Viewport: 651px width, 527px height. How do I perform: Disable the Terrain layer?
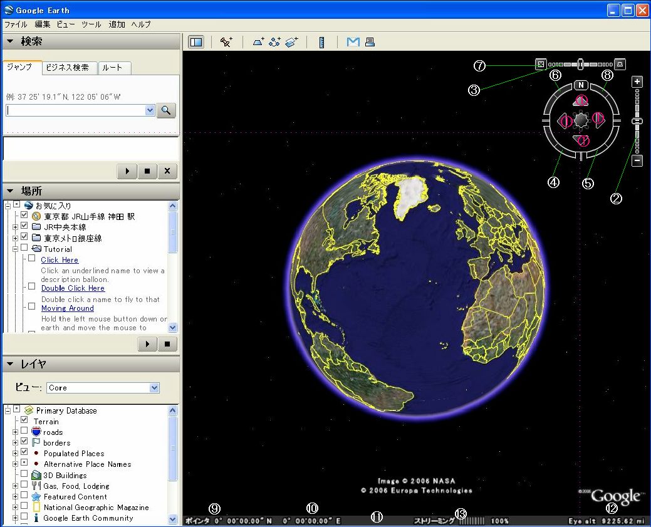(x=24, y=420)
